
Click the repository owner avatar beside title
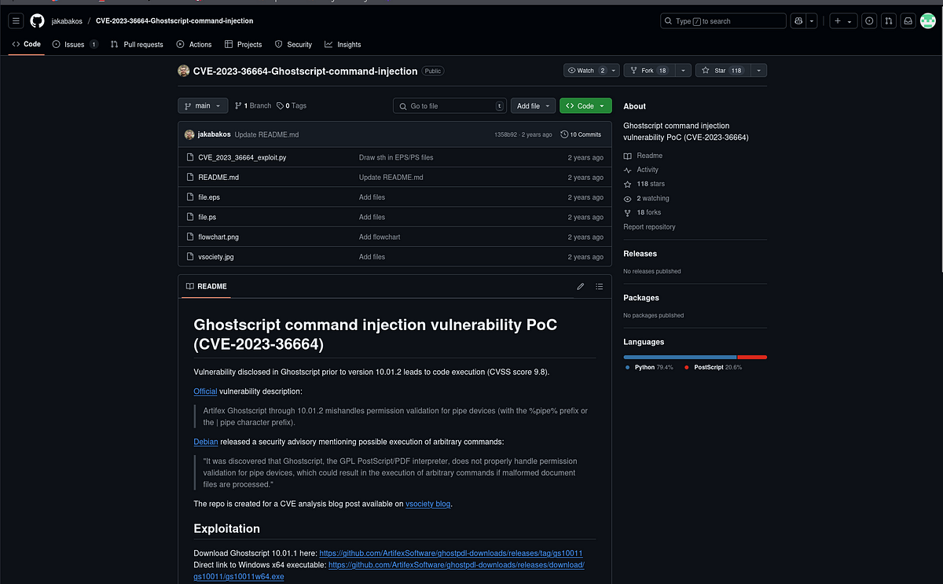[184, 71]
